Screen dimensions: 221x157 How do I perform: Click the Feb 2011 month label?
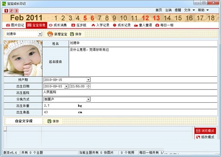tap(26, 18)
